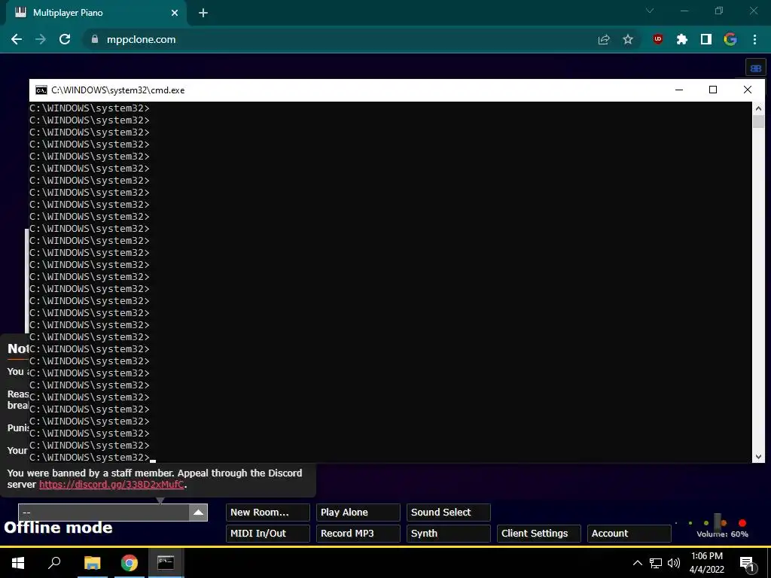Share this page from address bar

(x=604, y=39)
